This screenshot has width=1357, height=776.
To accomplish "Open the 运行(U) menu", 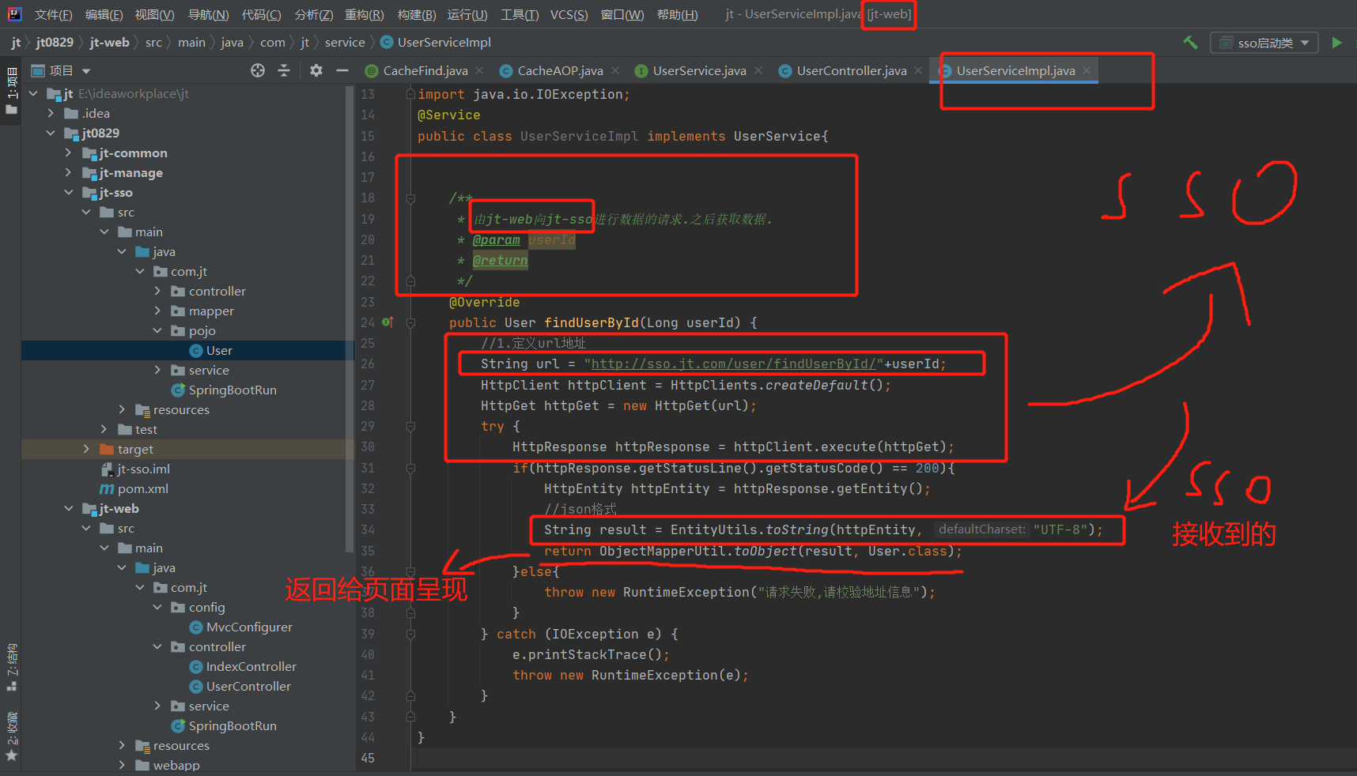I will point(467,15).
